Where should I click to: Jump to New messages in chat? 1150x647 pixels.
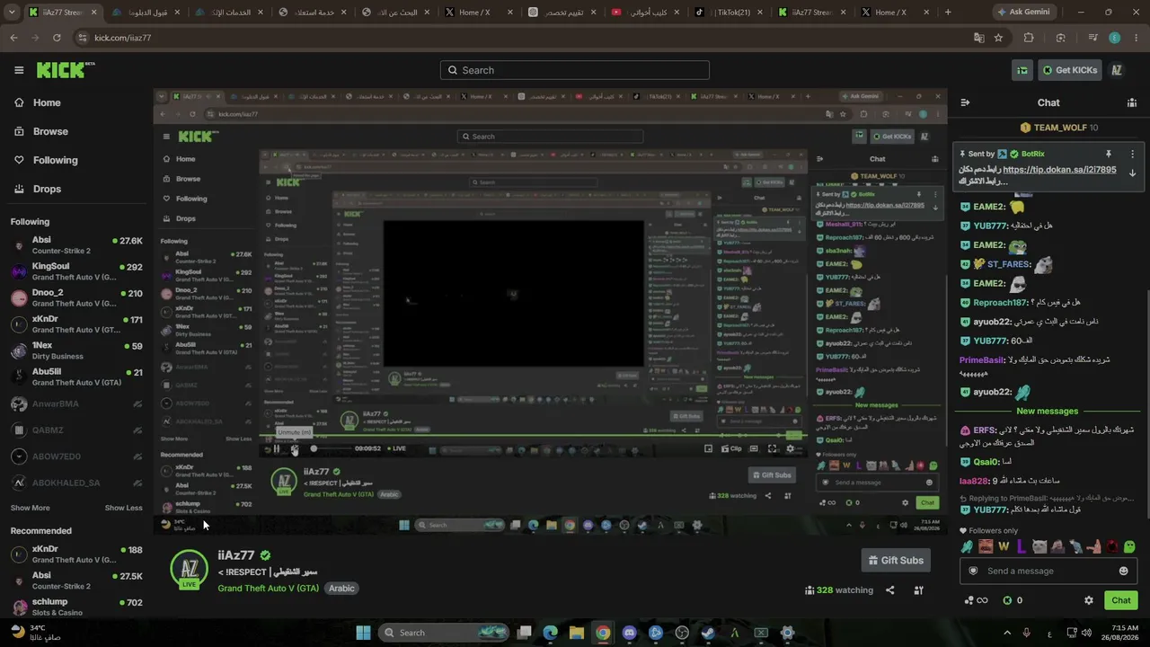1048,411
